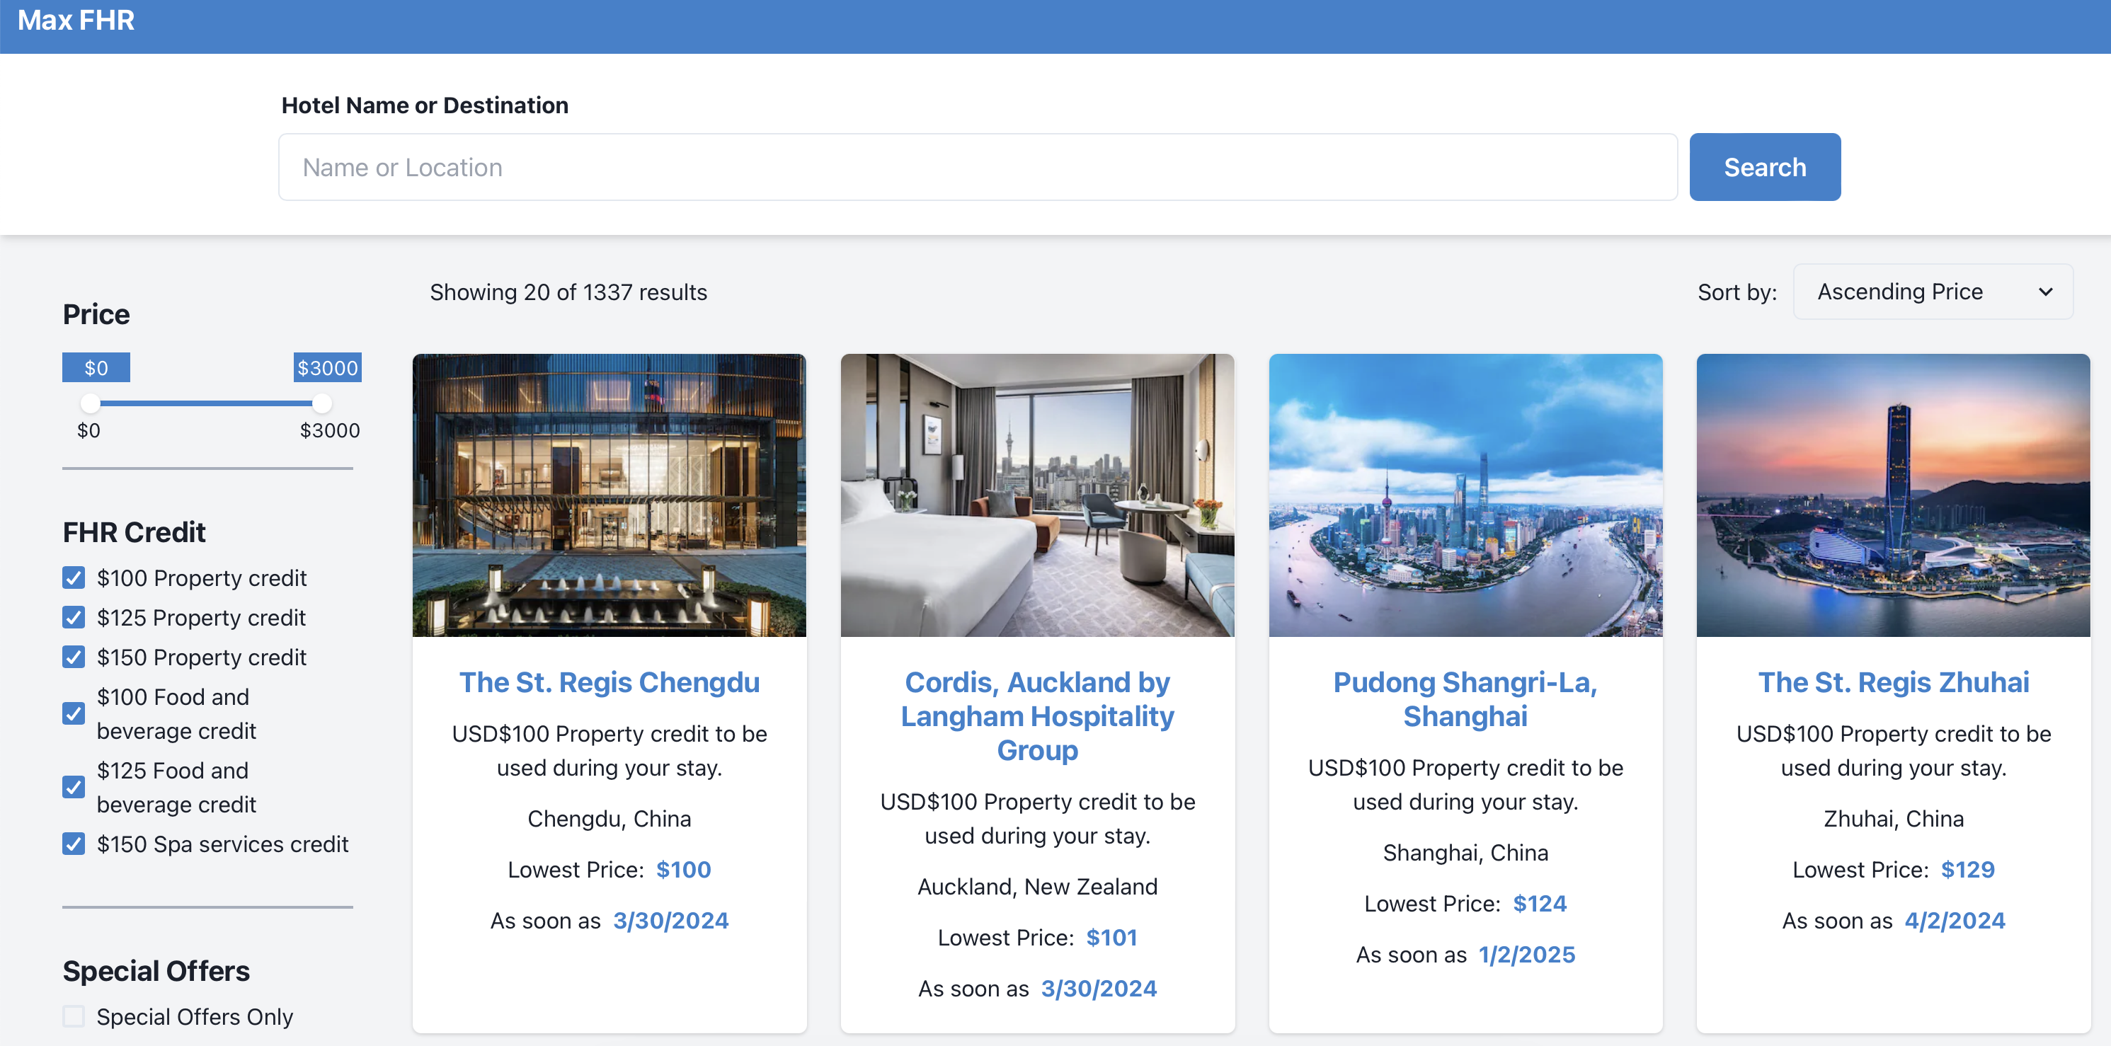Click the 'Sort by:' label
Image resolution: width=2111 pixels, height=1046 pixels.
click(x=1737, y=292)
